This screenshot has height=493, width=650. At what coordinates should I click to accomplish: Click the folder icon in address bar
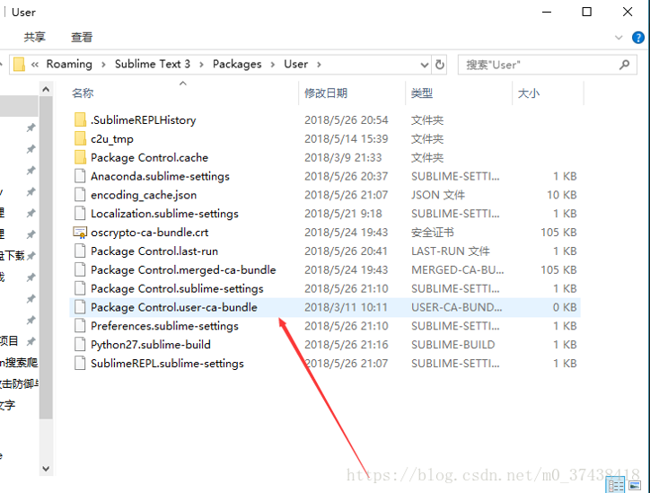(19, 65)
